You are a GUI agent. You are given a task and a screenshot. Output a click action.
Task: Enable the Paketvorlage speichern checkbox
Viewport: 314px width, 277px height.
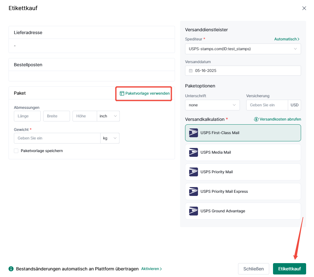pos(16,151)
